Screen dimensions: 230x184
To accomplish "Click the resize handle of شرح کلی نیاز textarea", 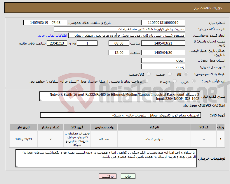I will coord(41,100).
